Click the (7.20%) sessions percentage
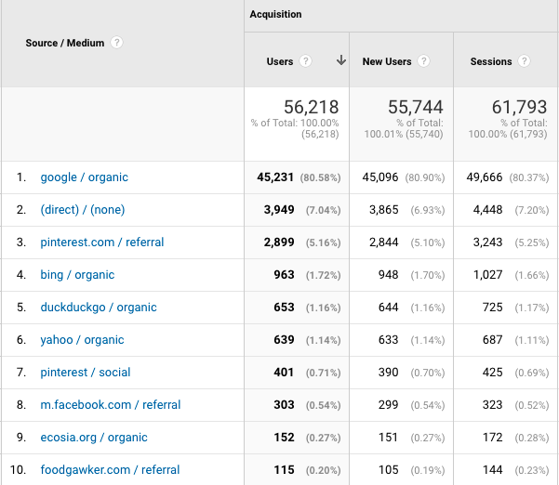 click(531, 210)
